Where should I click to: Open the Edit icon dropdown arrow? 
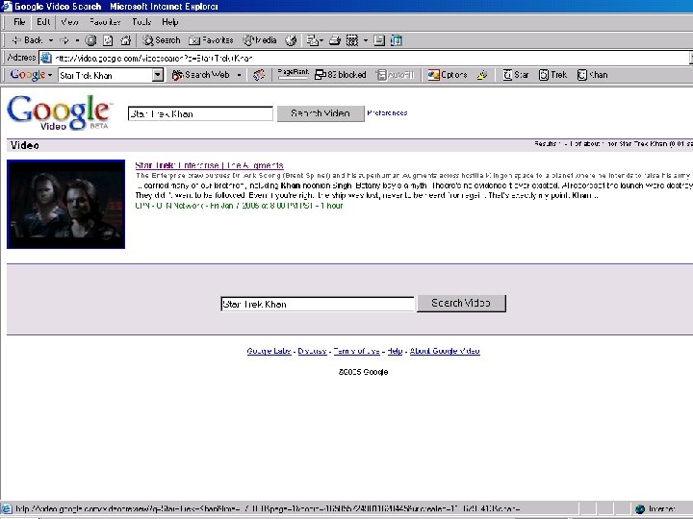point(365,40)
